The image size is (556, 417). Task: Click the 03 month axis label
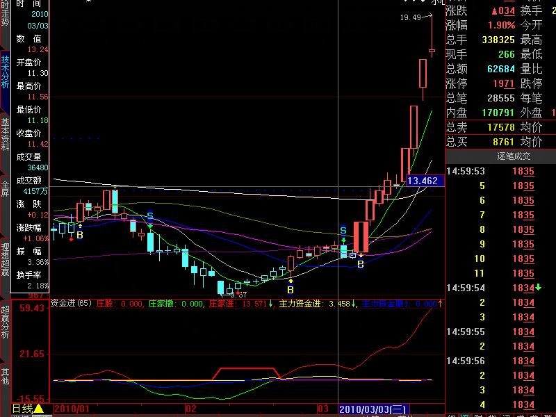click(322, 409)
